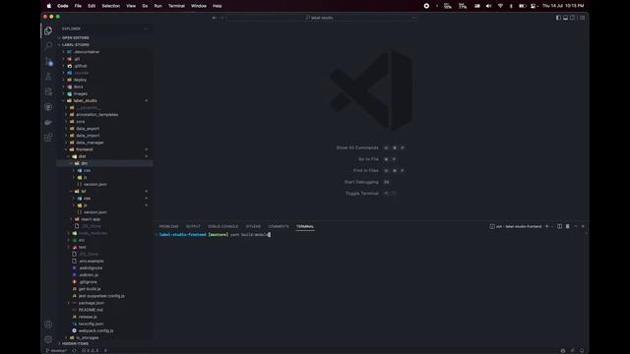
Task: Switch to the Problems tab
Action: coord(168,226)
